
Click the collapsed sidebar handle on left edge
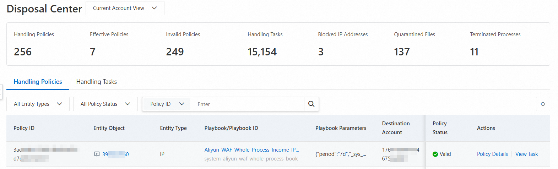1,92
